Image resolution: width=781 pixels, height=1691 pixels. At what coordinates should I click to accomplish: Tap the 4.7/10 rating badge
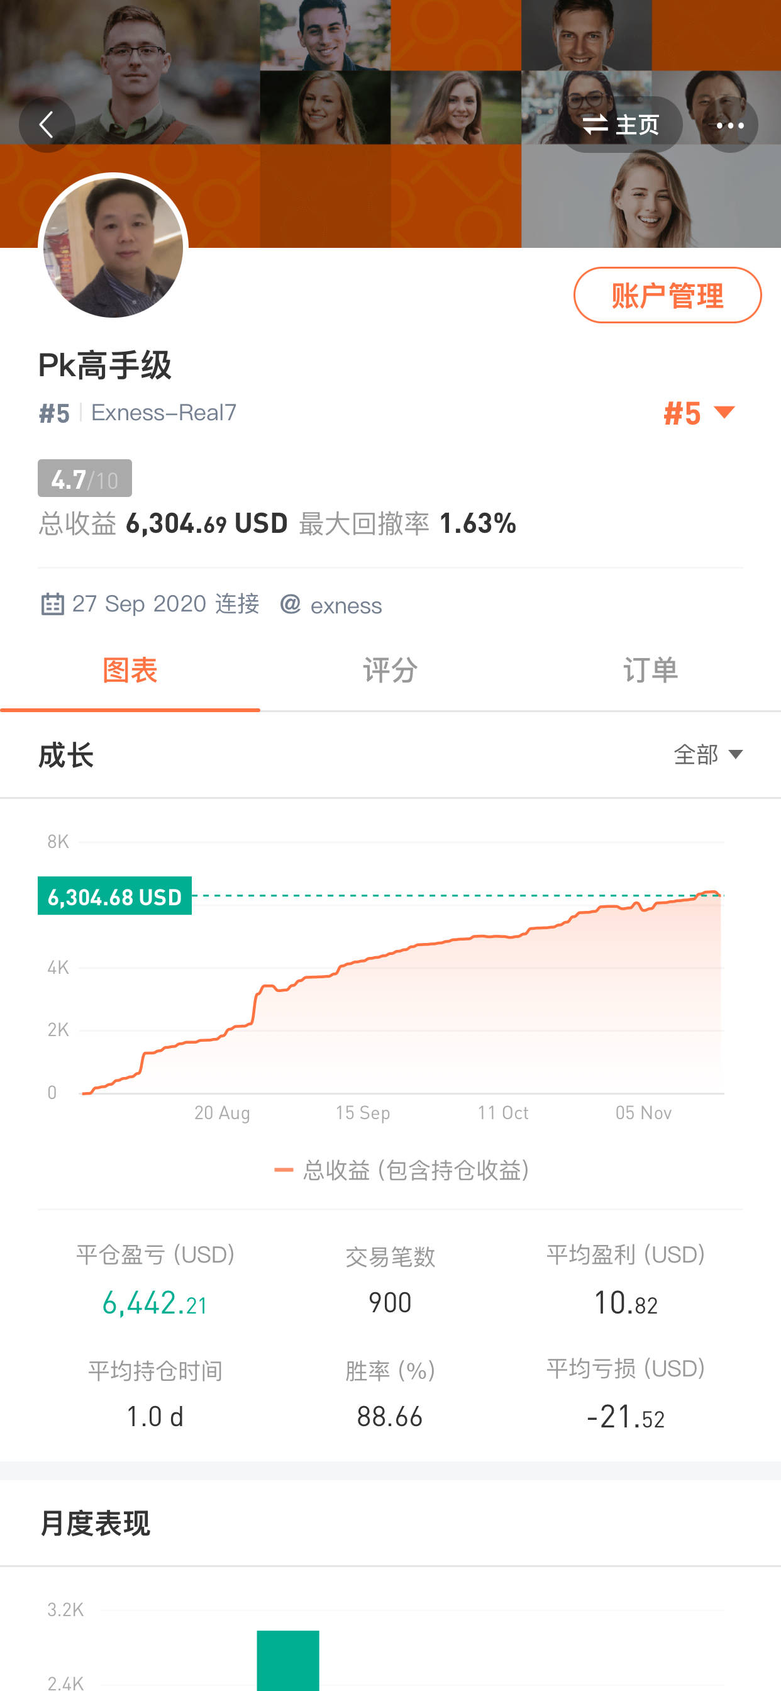[85, 479]
